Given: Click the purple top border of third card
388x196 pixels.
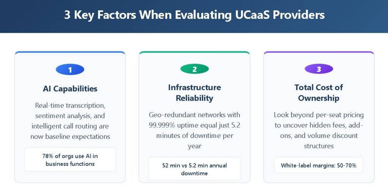Looking at the screenshot, I should click(319, 52).
